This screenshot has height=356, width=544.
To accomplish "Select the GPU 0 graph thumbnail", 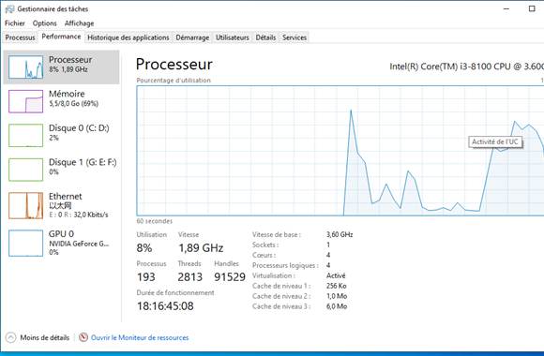I will (25, 243).
